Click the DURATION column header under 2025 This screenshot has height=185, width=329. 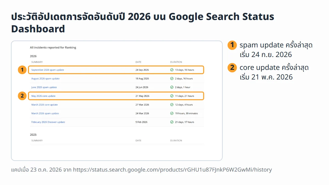(x=176, y=141)
